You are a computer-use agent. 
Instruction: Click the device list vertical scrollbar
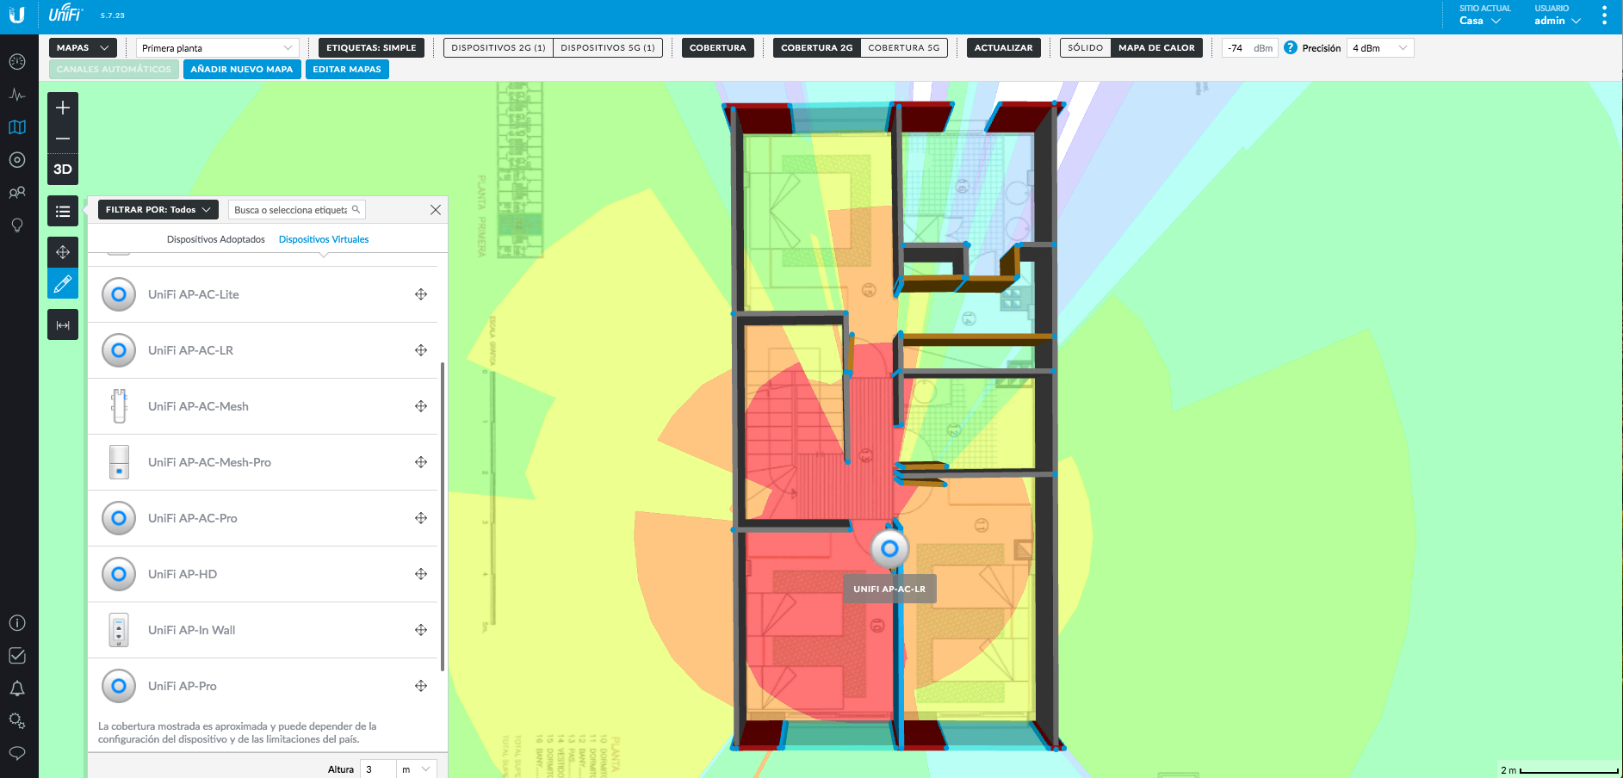[x=443, y=516]
